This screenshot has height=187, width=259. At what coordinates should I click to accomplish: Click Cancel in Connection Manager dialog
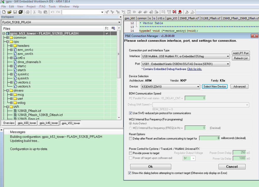coord(232,167)
